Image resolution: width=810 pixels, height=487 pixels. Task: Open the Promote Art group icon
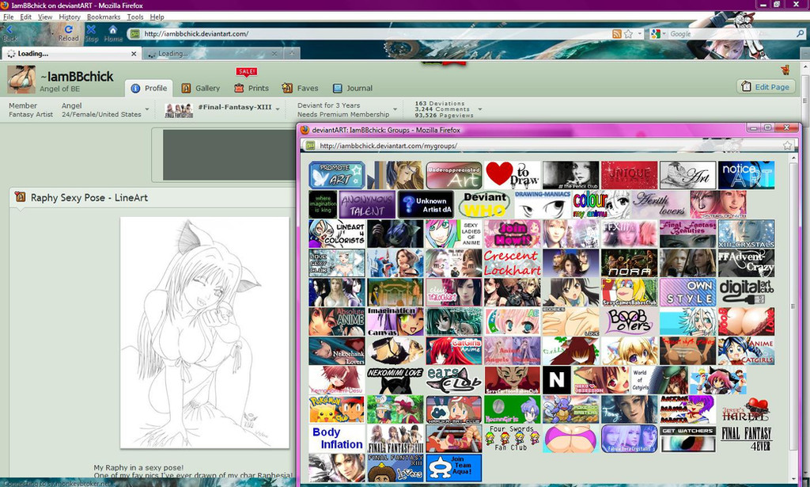[x=337, y=175]
